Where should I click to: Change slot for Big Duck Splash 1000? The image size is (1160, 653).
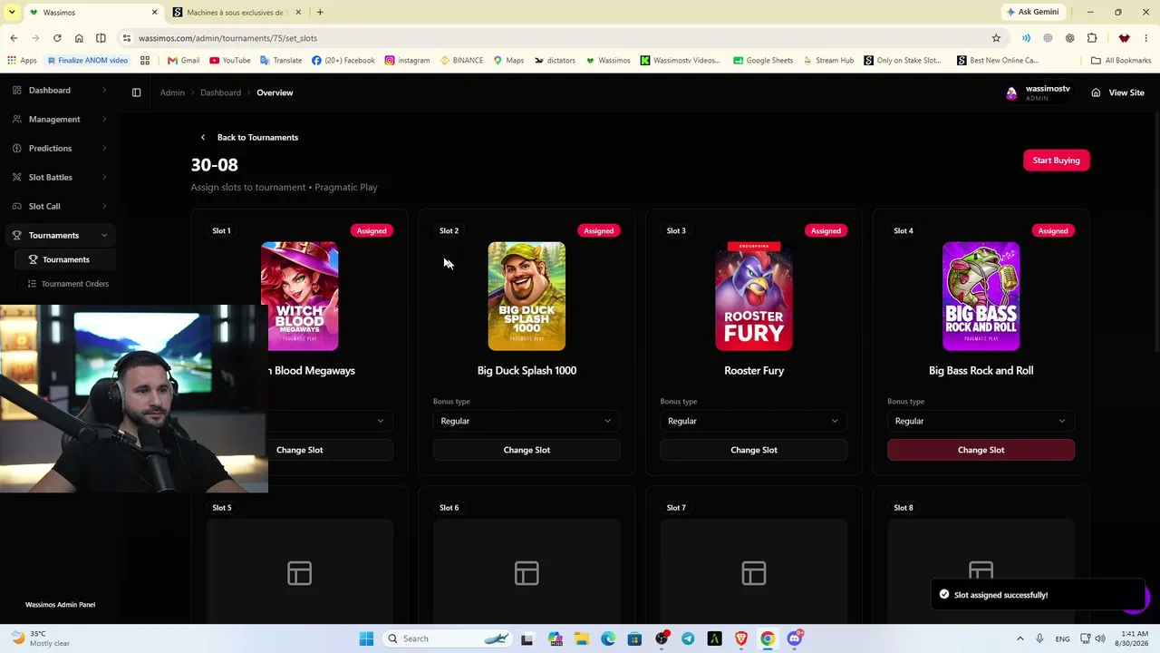click(527, 450)
